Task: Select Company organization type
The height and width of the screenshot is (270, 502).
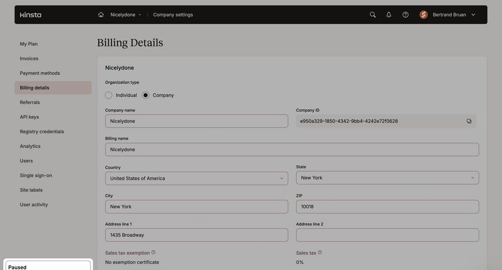Action: click(146, 95)
